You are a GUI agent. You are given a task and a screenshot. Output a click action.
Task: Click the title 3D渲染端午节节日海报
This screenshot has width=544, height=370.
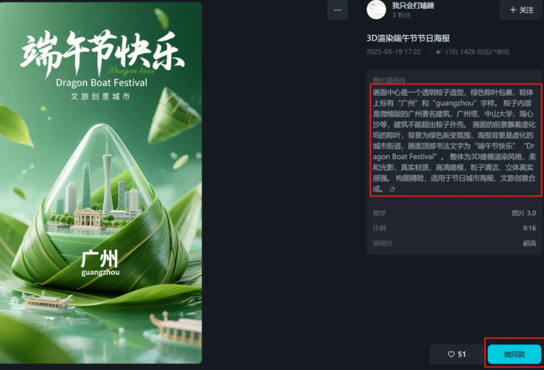click(408, 38)
